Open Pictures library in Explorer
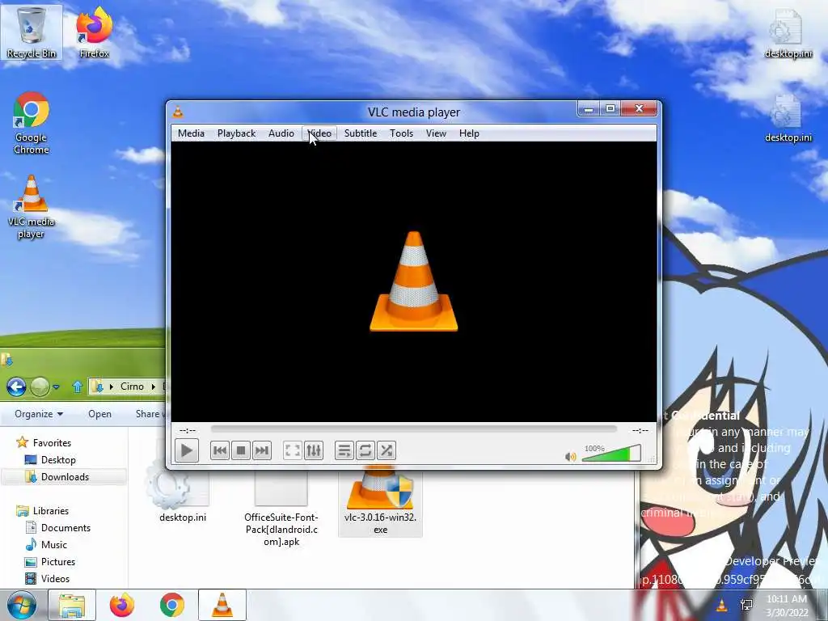 50,562
